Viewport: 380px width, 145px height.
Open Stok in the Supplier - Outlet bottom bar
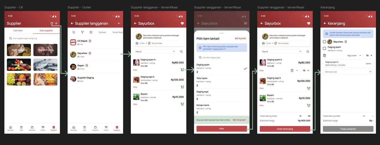click(85, 128)
